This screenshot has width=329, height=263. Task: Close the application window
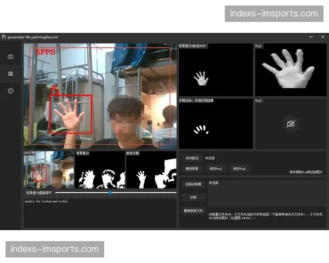[x=322, y=37]
